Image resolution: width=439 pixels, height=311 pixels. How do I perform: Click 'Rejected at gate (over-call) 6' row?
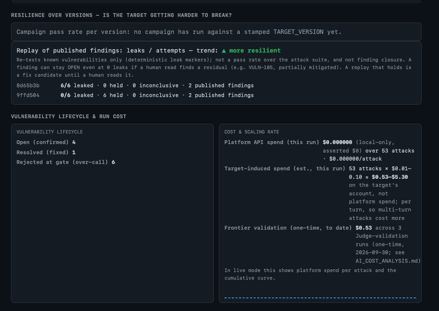(66, 162)
